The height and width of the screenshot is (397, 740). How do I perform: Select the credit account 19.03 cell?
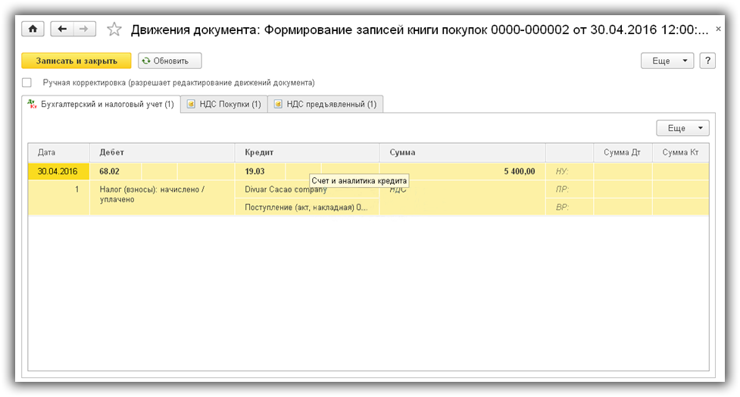[x=255, y=171]
